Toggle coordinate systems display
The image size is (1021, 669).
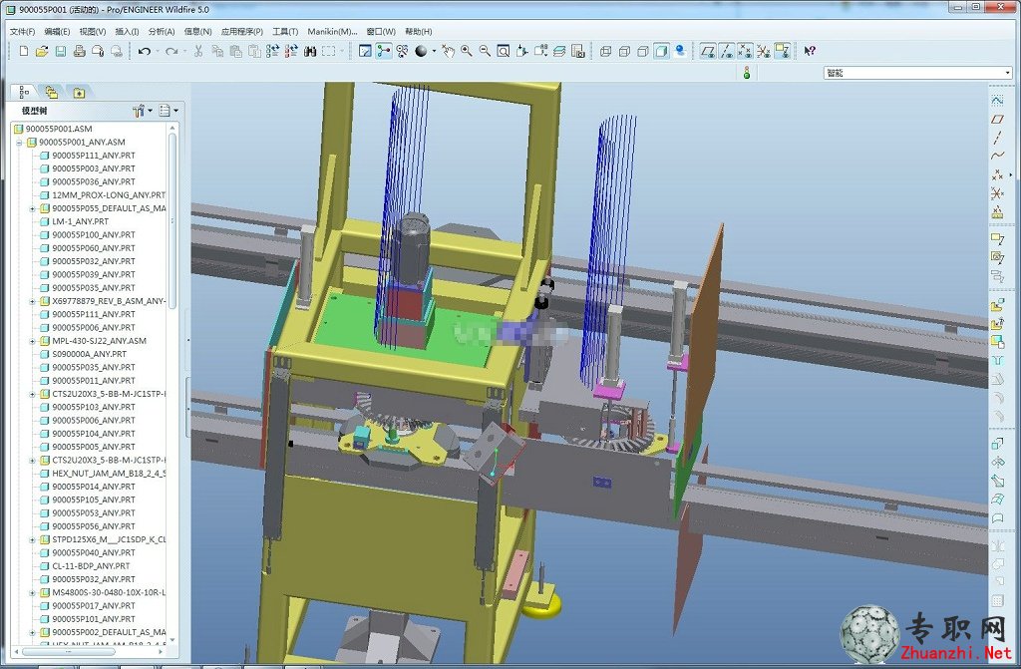[764, 51]
